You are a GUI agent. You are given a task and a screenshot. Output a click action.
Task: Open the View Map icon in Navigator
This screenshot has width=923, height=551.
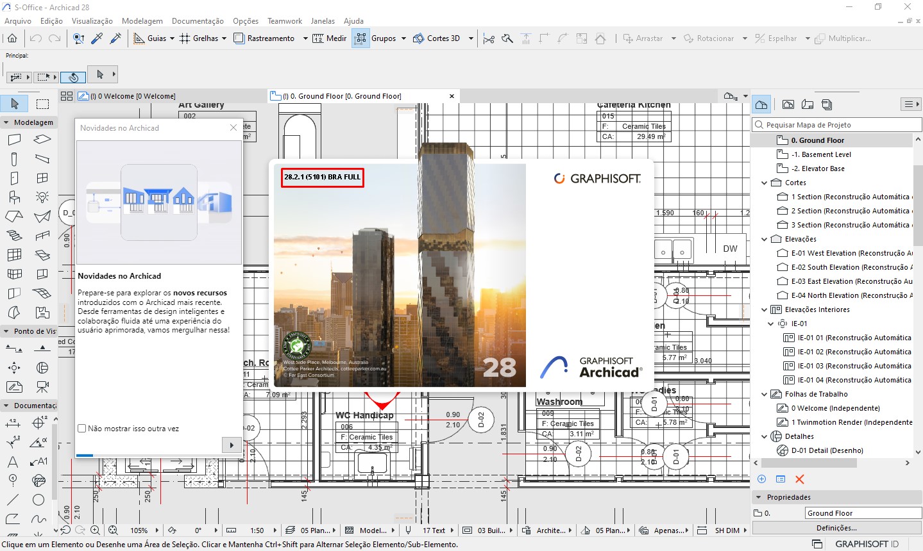[x=788, y=104]
